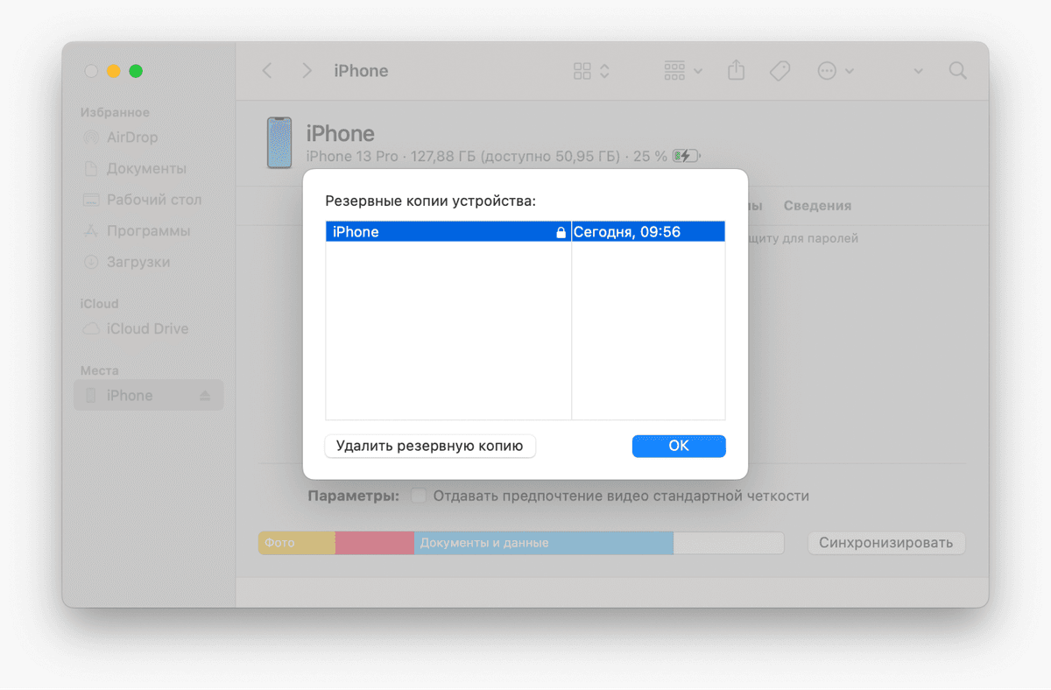
Task: Click the yellow minimize window button
Action: (113, 71)
